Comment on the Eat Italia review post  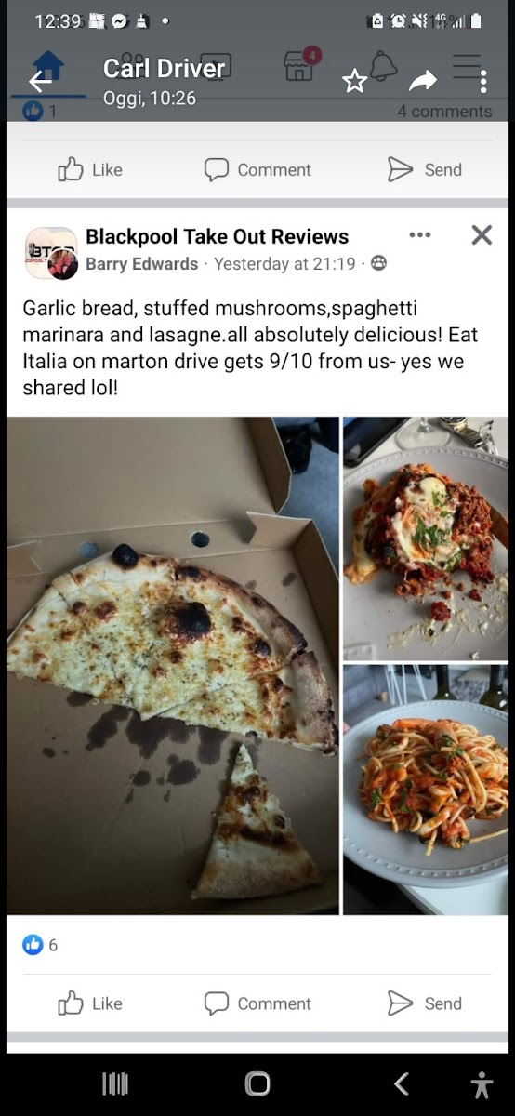[x=257, y=1003]
